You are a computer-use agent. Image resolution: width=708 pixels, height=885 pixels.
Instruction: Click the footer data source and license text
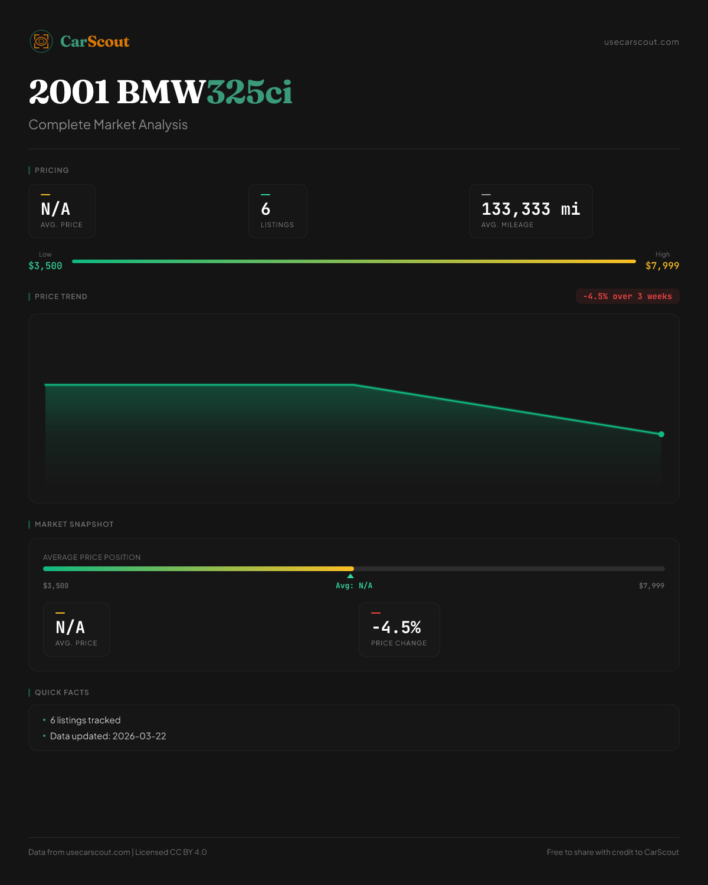pyautogui.click(x=117, y=852)
